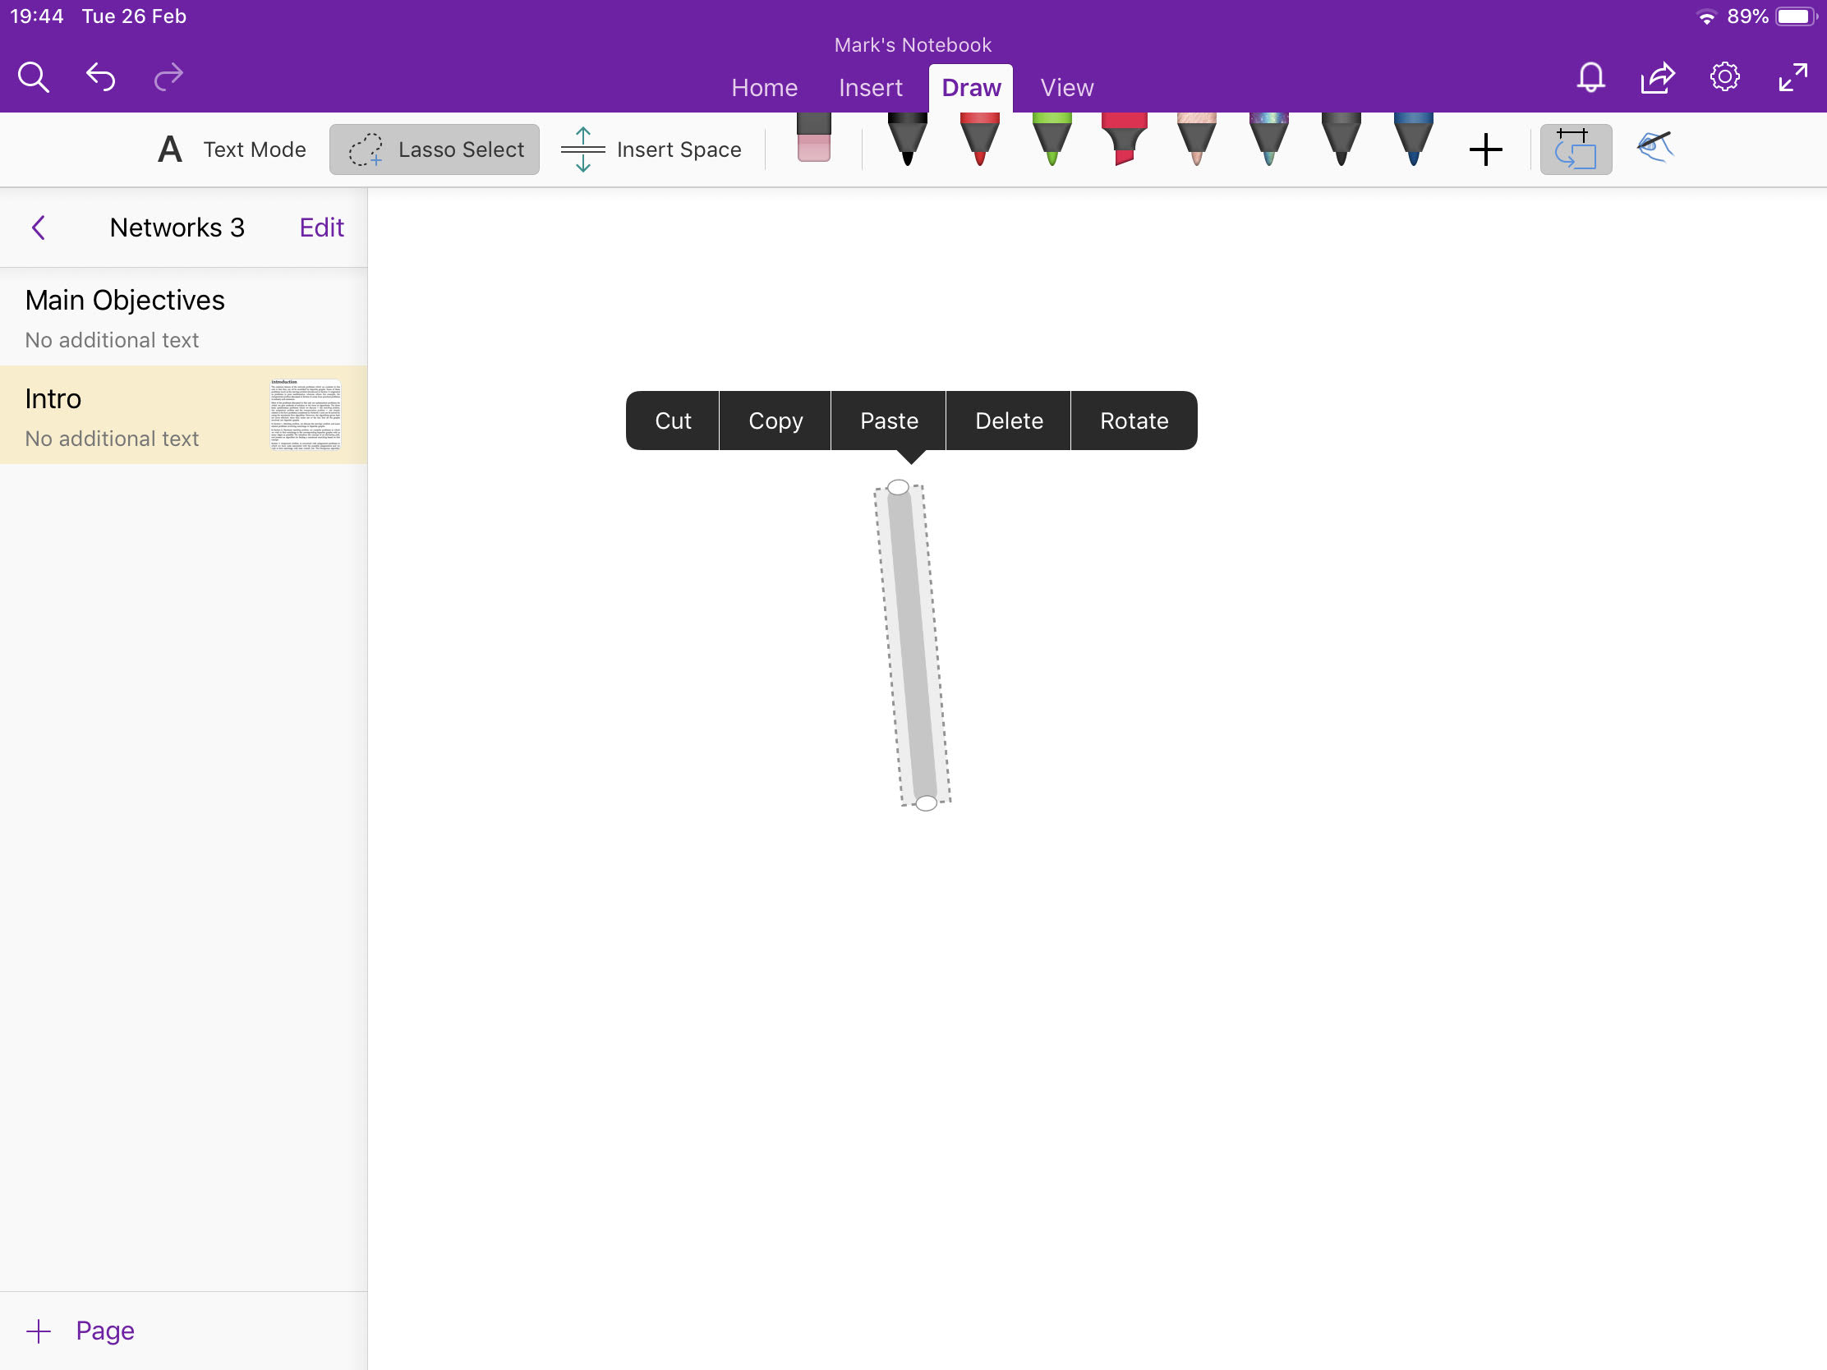Open the Intro page
1827x1370 pixels.
tap(183, 415)
